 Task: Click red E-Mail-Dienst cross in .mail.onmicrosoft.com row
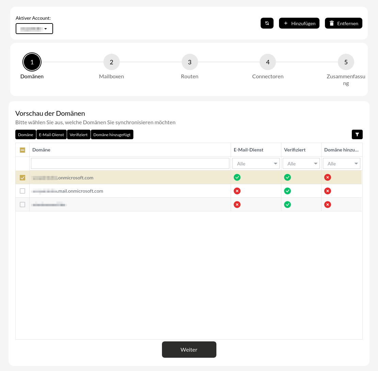coord(237,191)
